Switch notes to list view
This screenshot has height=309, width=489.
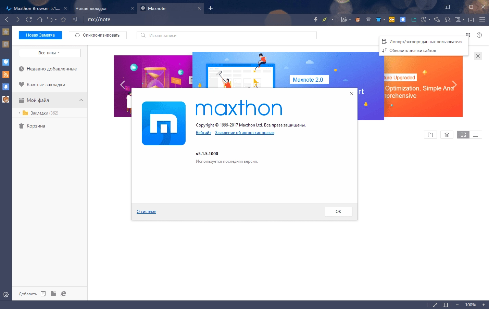coord(476,135)
